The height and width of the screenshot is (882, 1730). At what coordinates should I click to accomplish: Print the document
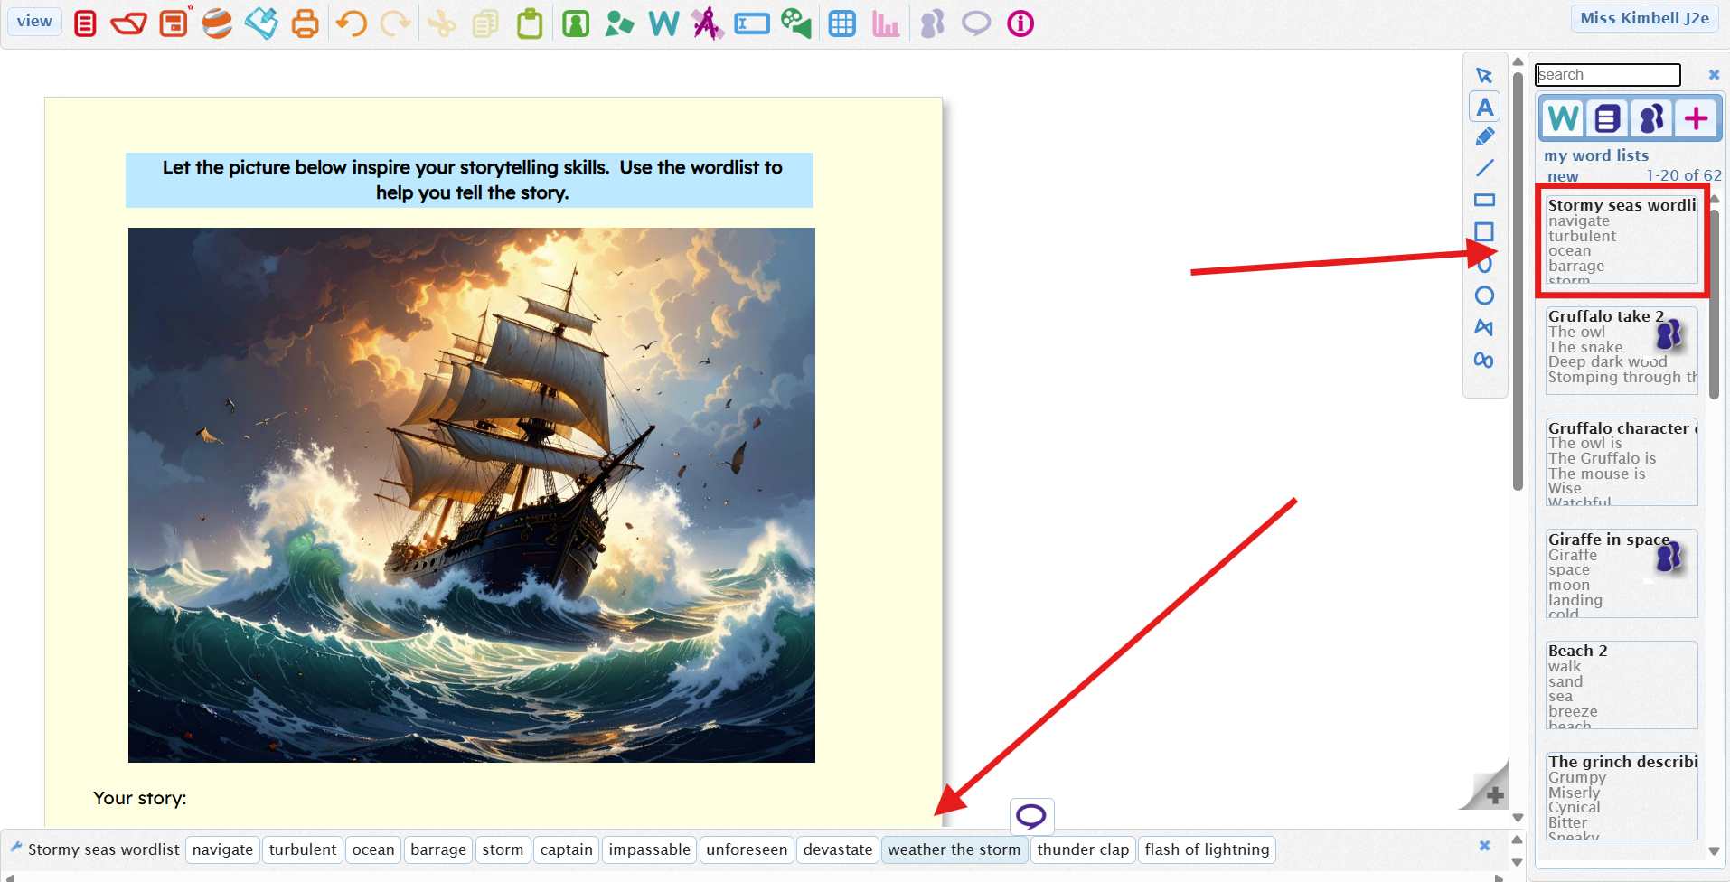pos(306,23)
